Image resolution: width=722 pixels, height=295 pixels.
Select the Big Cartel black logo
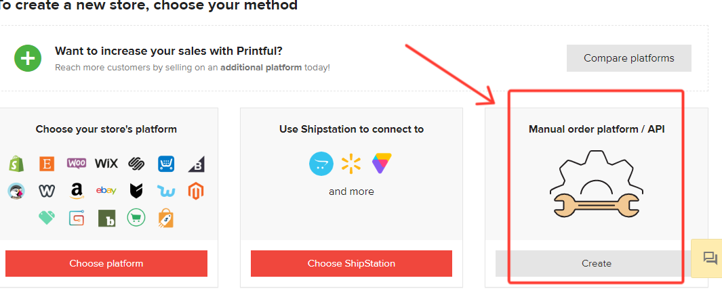(x=136, y=191)
